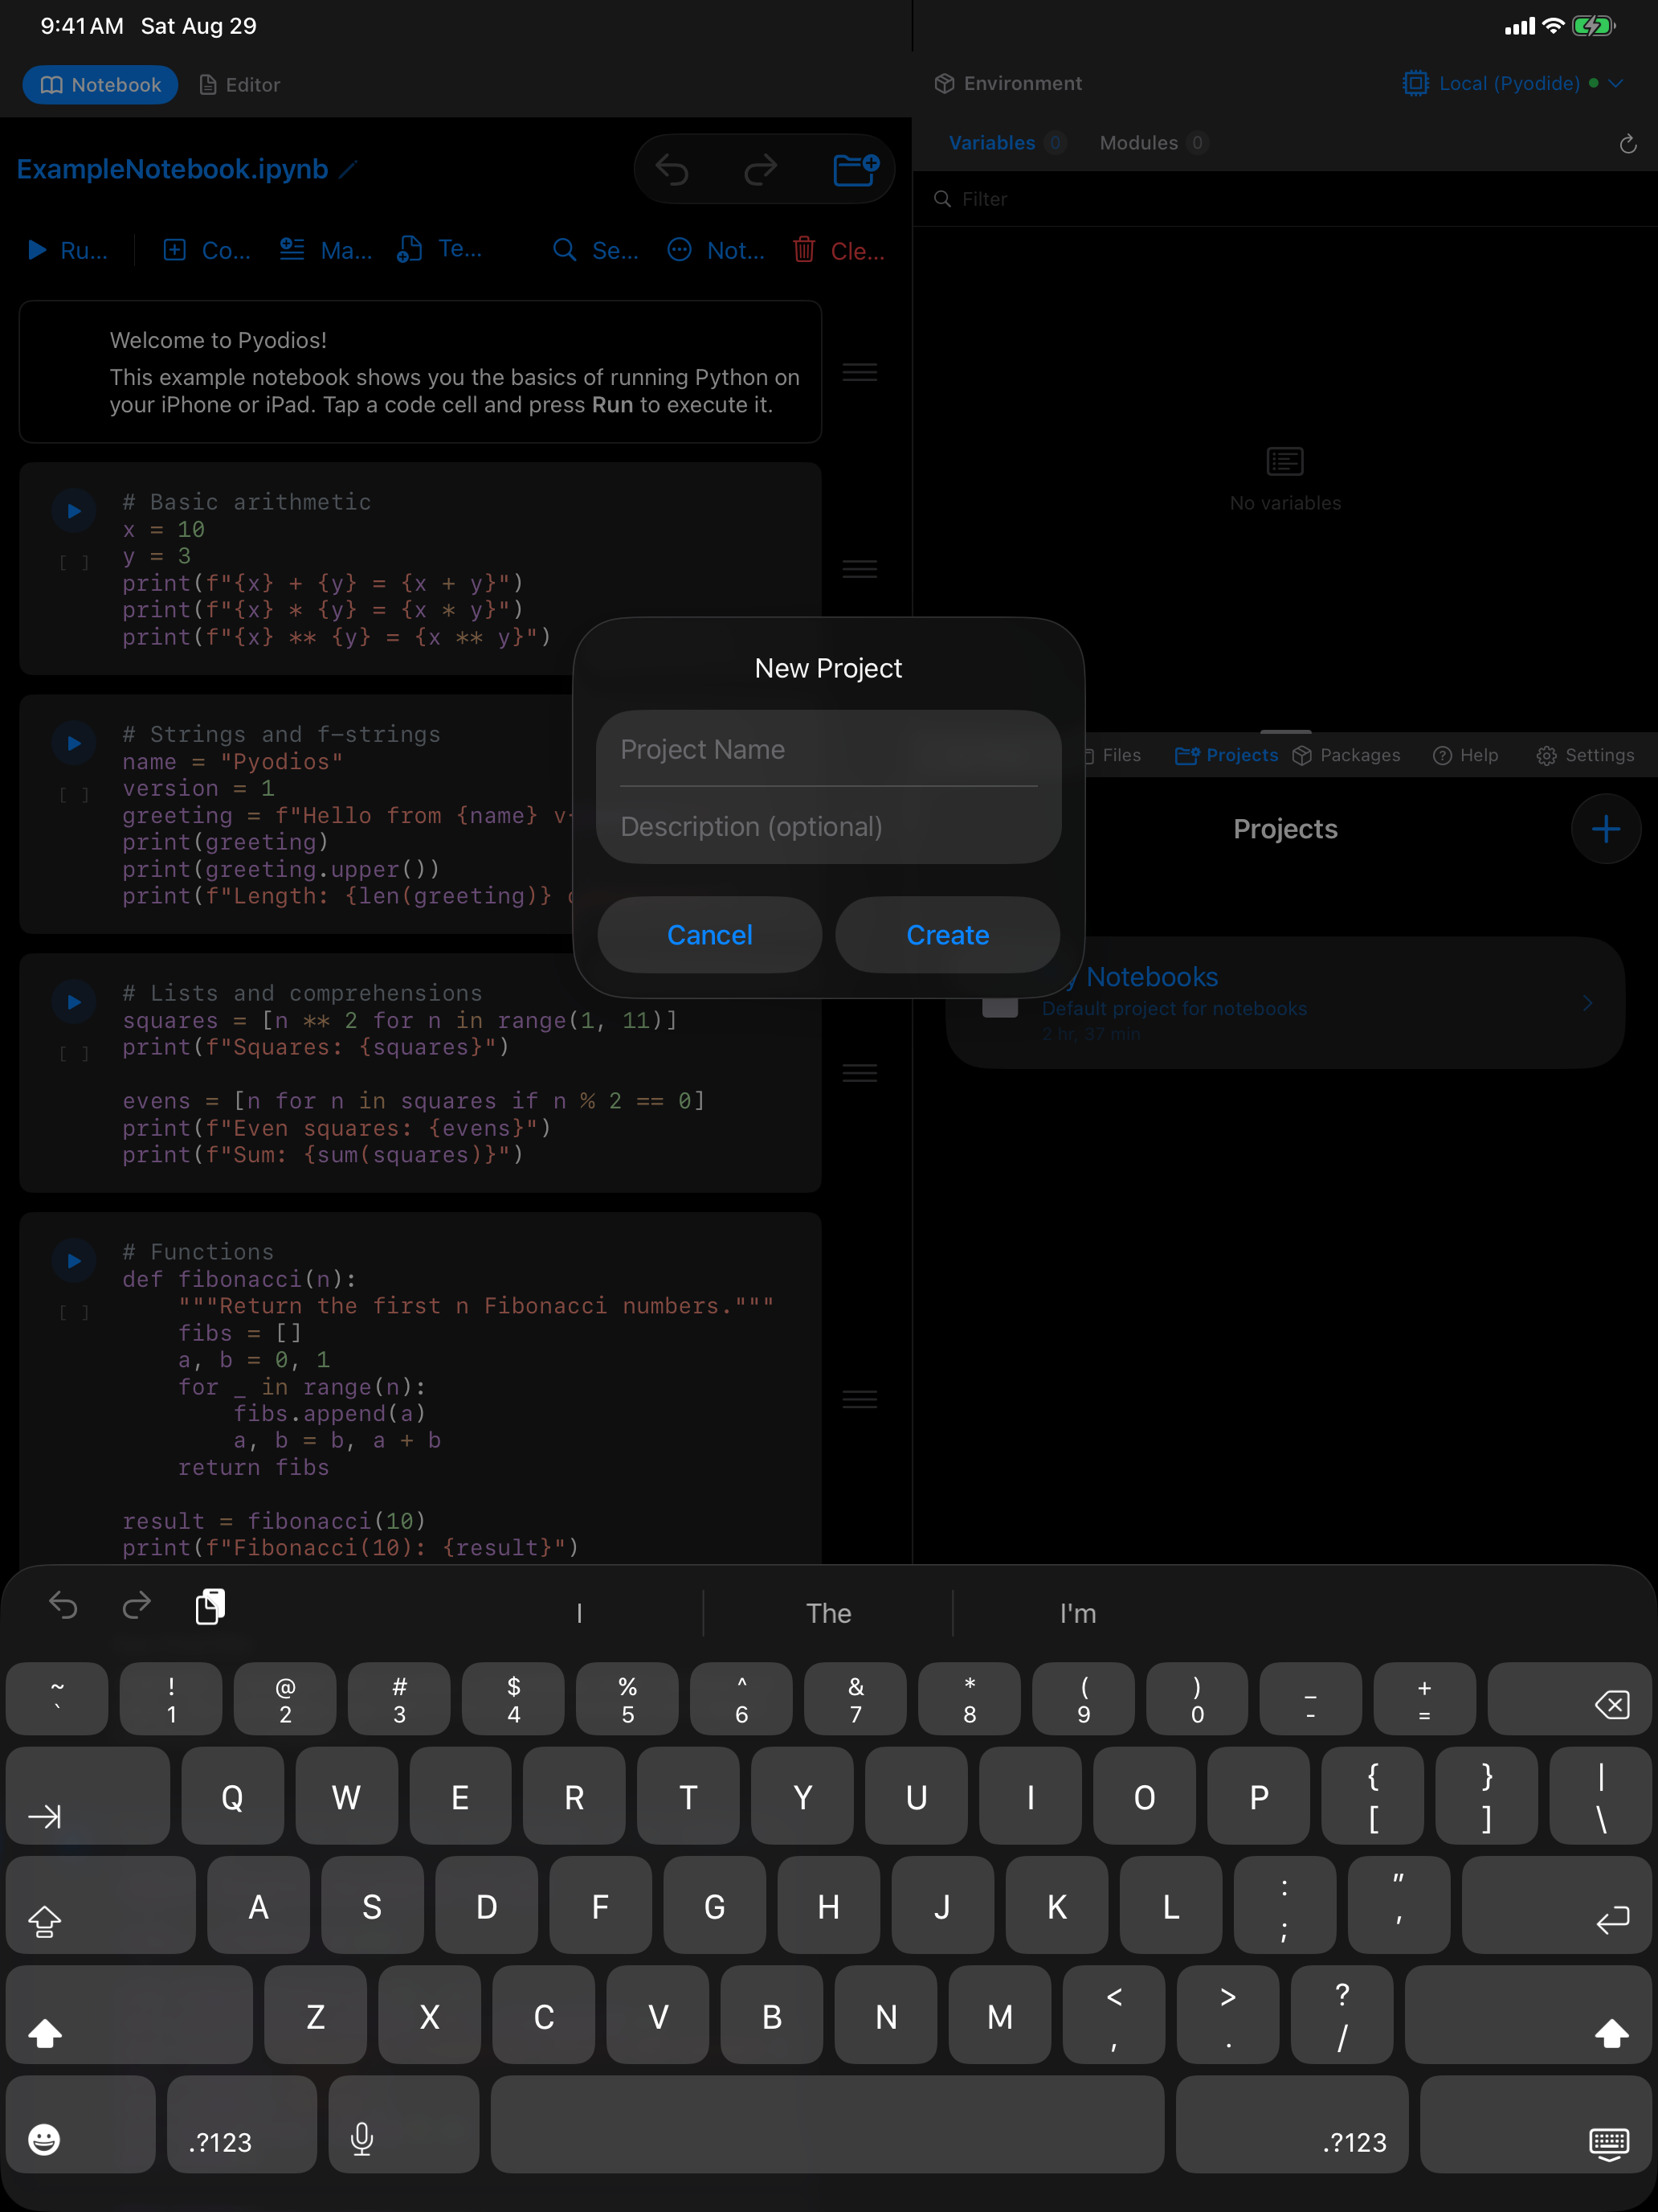Run the Strings and f-strings cell
The height and width of the screenshot is (2212, 1658).
pos(74,743)
